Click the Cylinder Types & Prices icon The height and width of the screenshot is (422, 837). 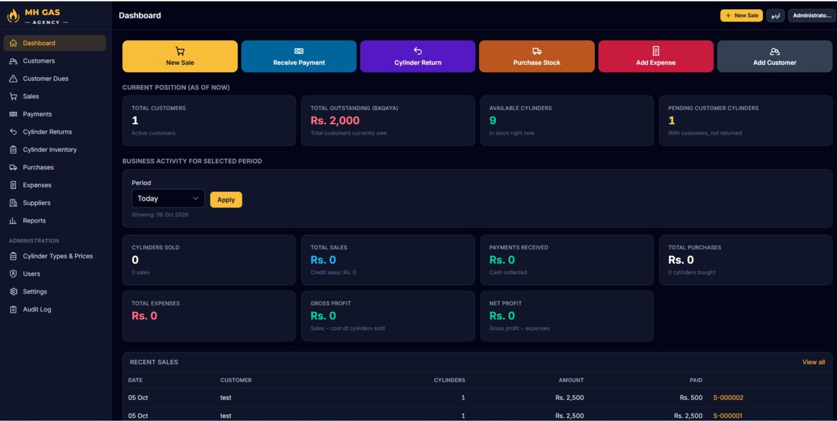(13, 256)
